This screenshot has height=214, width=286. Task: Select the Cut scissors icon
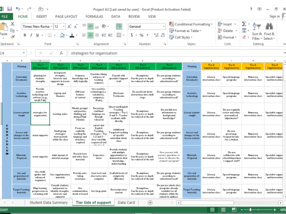click(x=12, y=24)
